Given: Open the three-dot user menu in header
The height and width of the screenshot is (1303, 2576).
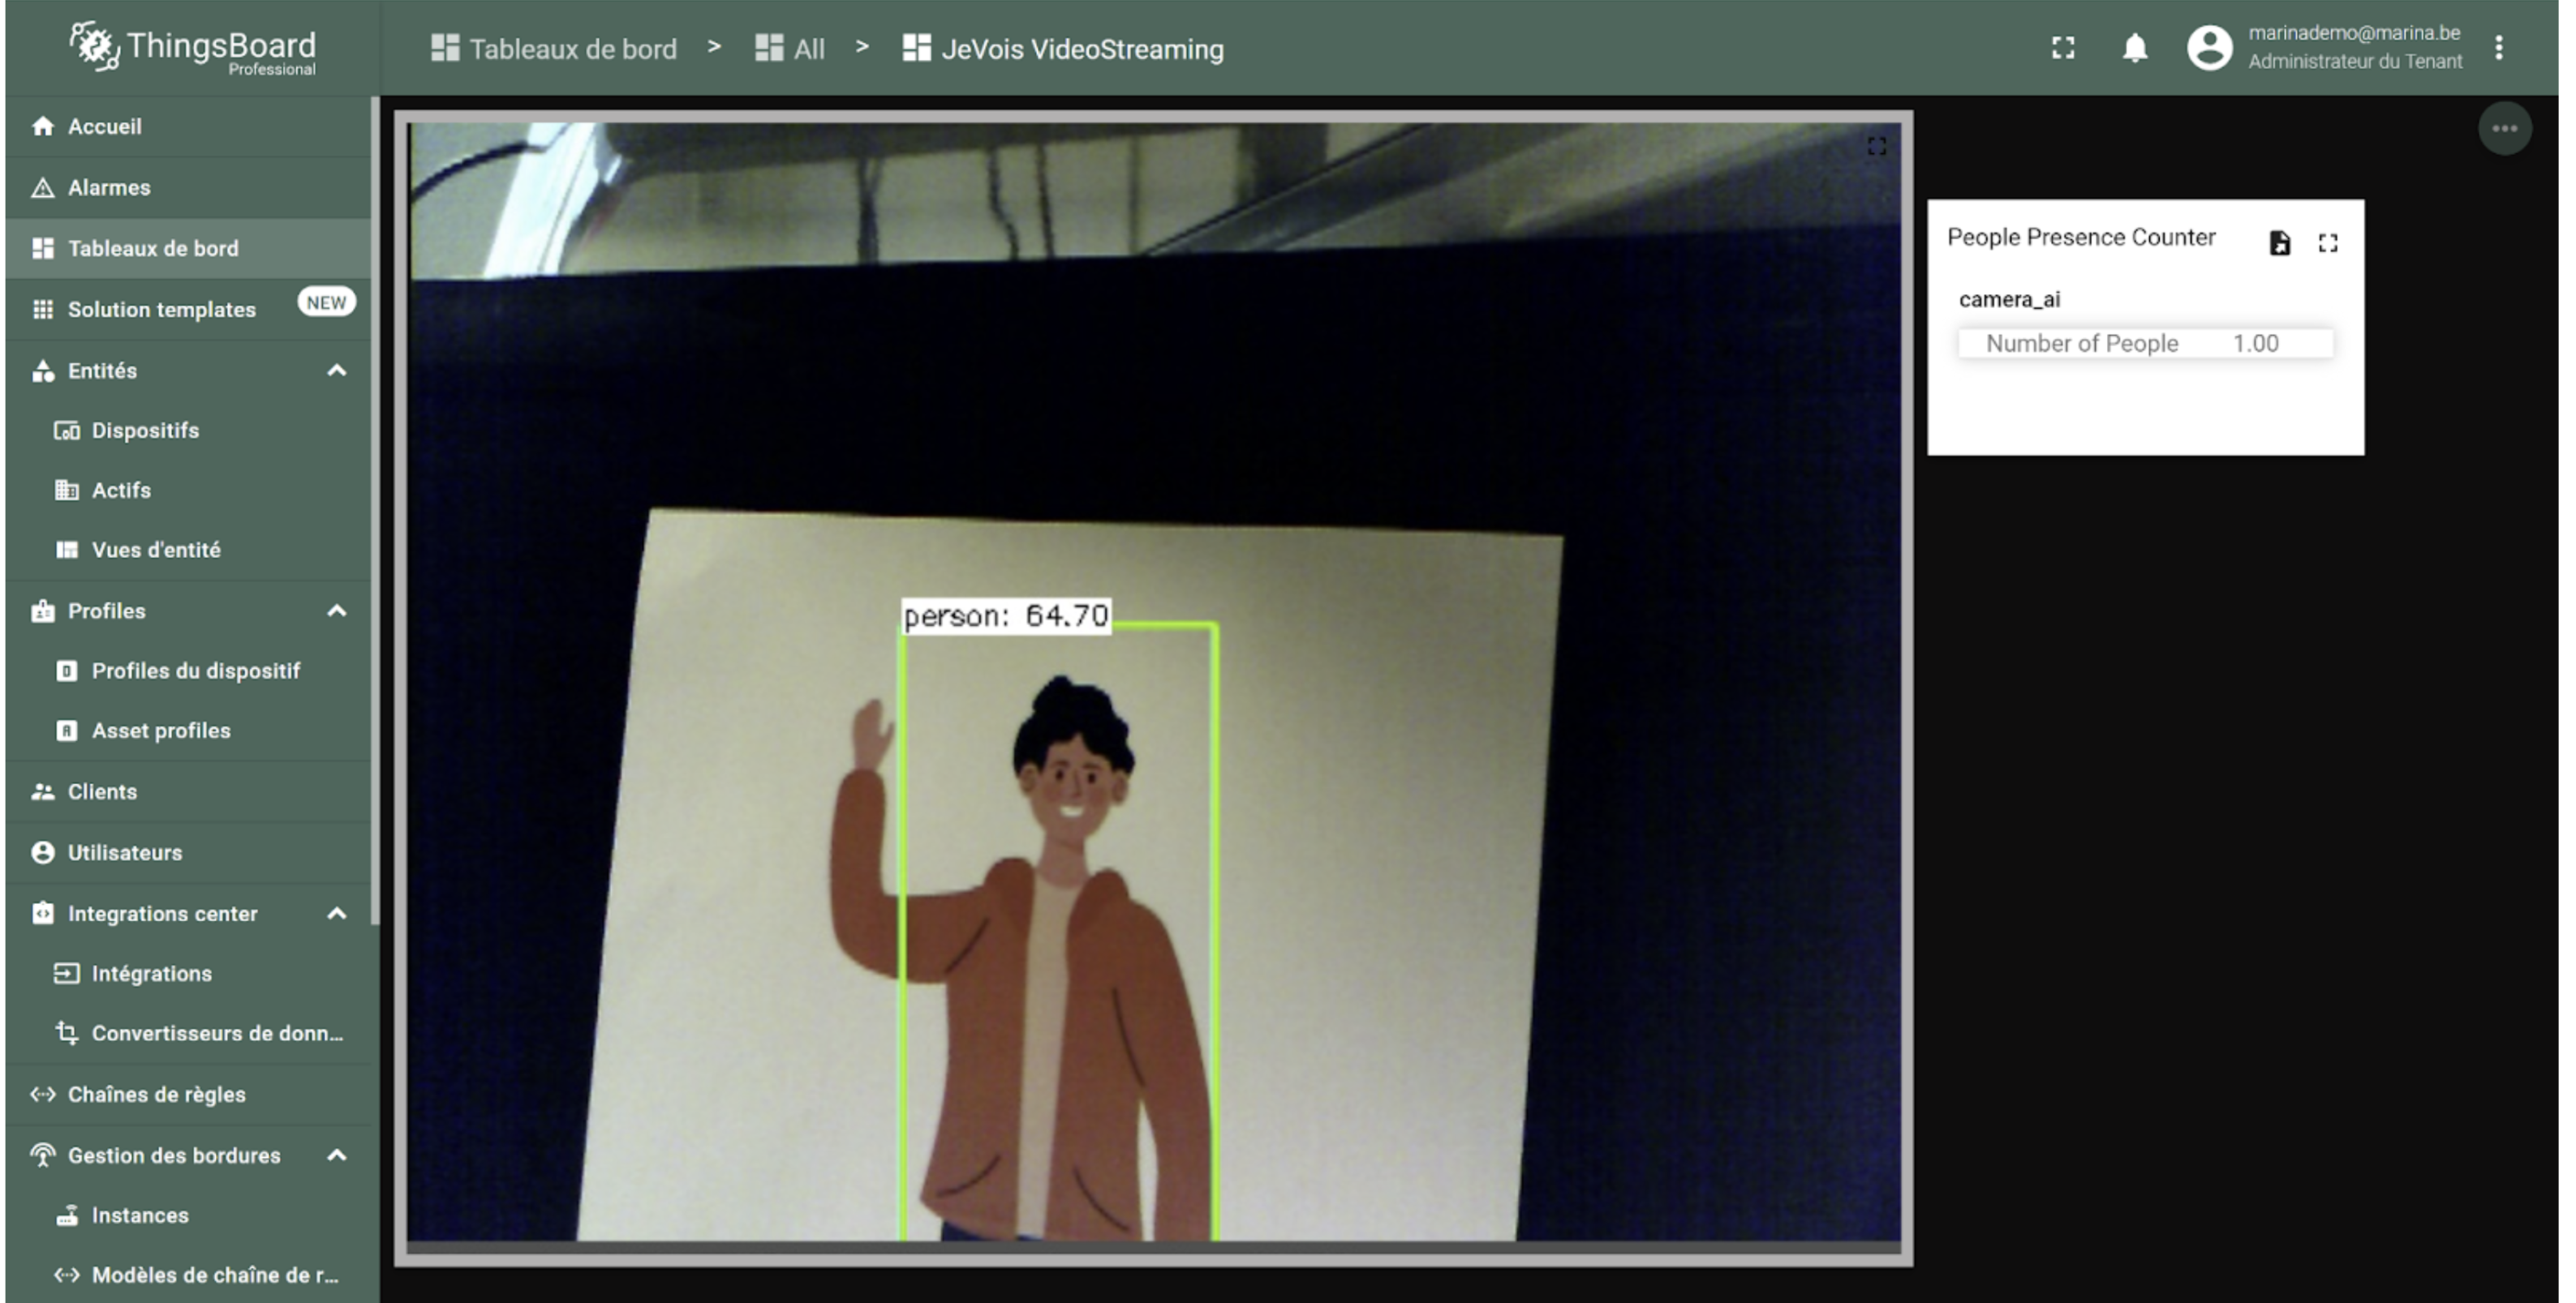Looking at the screenshot, I should coord(2498,47).
